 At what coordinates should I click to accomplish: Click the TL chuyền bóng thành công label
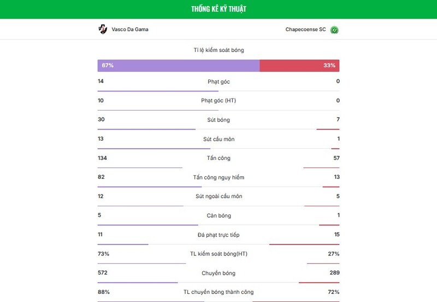pyautogui.click(x=218, y=292)
